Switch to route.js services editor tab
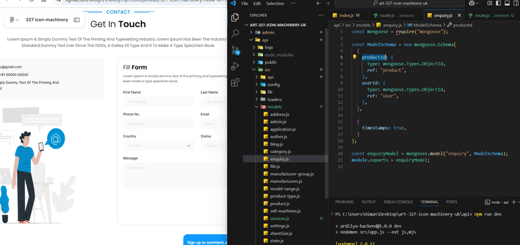Viewport: 520px width, 245px height. 493,15
